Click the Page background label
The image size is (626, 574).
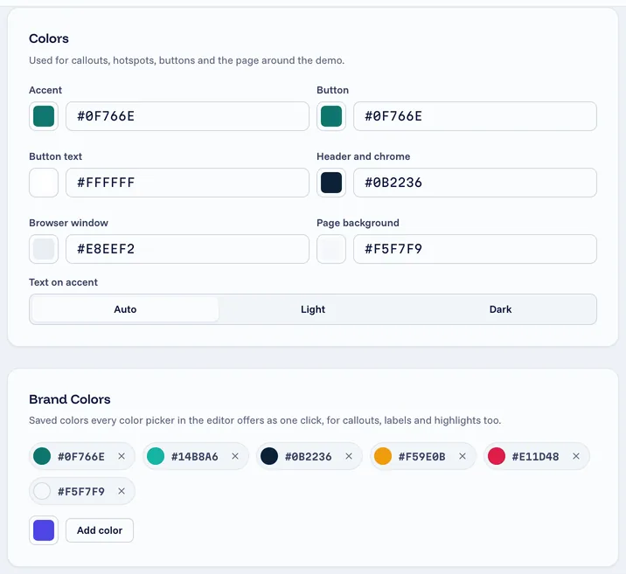[x=358, y=223]
